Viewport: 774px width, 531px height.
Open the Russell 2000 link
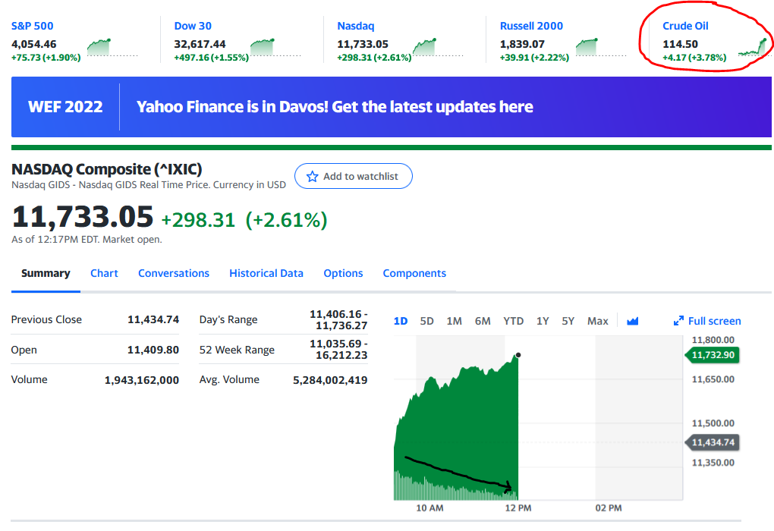[531, 26]
